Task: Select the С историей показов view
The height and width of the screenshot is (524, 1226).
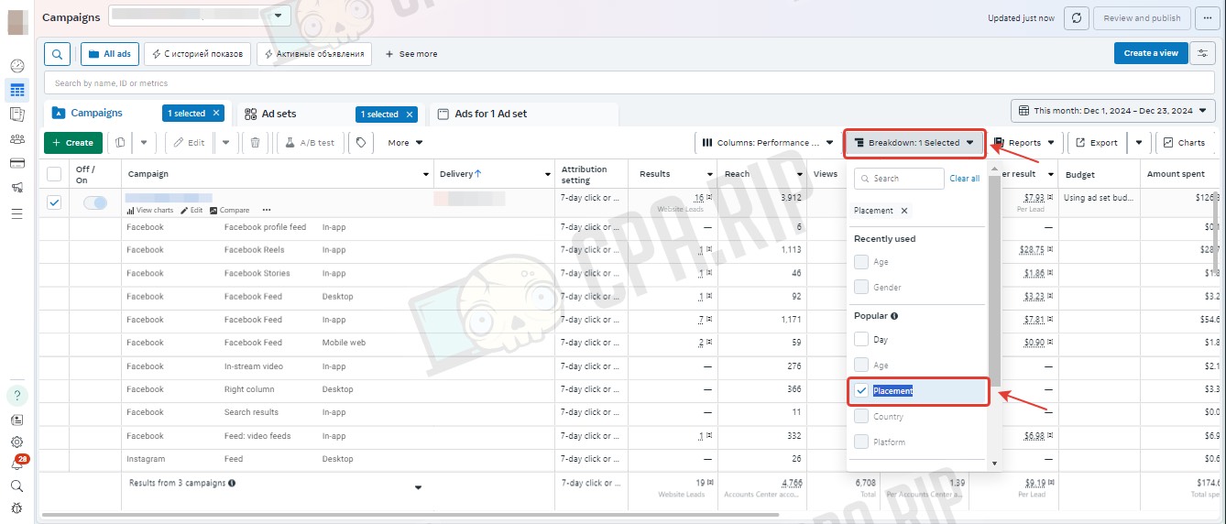Action: coord(197,54)
